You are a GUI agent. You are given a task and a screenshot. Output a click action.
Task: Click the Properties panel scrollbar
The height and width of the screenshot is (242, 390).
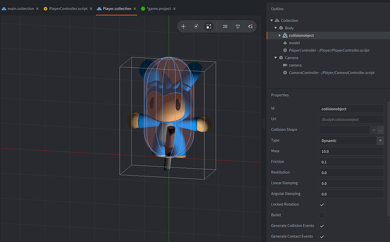tap(388, 159)
